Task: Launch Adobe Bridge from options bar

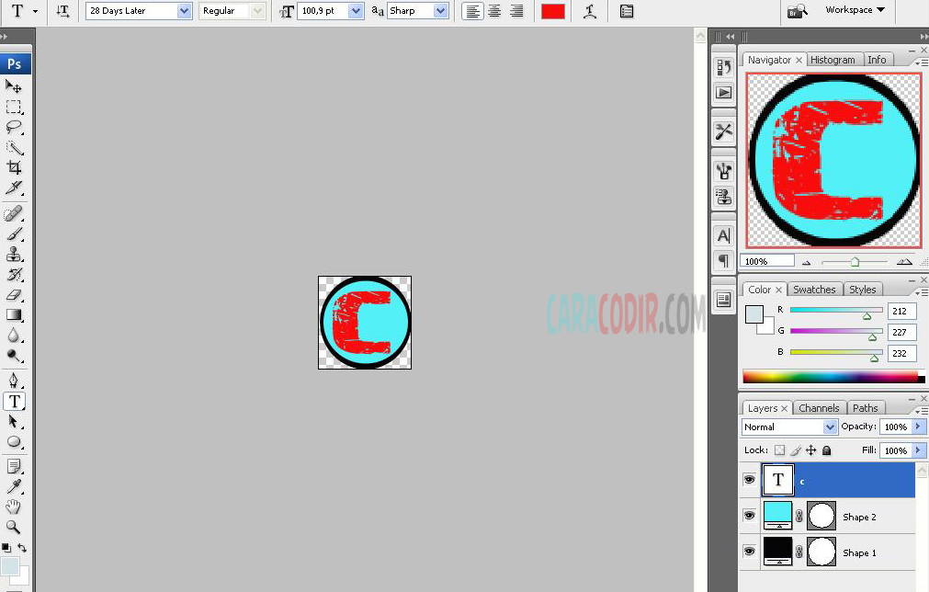Action: (x=797, y=11)
